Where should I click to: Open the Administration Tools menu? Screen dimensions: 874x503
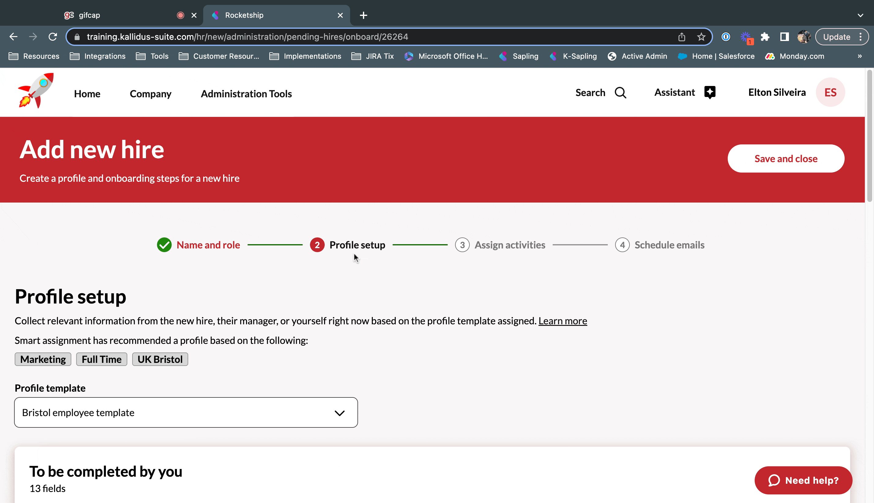246,94
